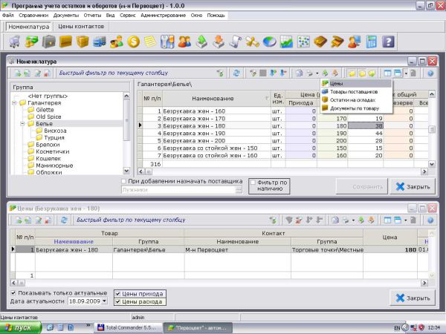Switch to the 'Цены контактов' tab

tap(81, 27)
